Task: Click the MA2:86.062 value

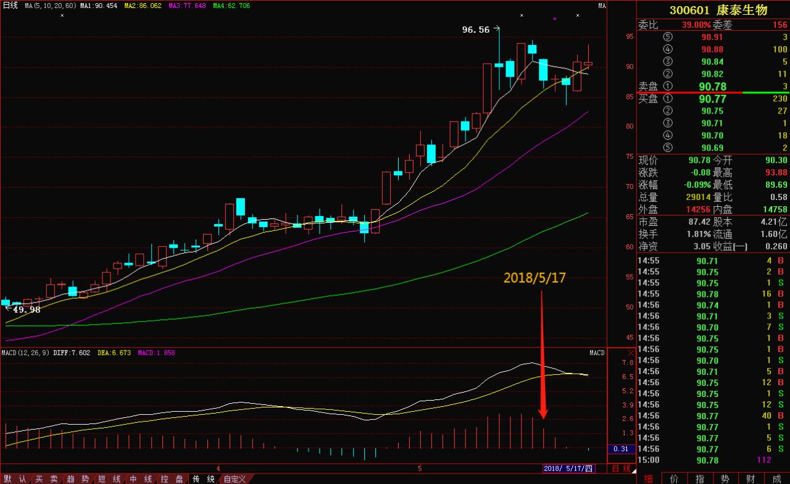Action: [x=143, y=6]
